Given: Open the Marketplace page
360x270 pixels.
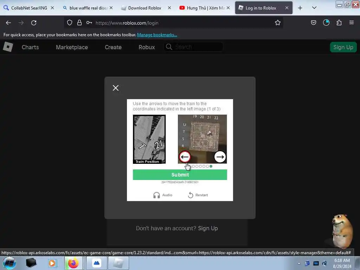Looking at the screenshot, I should (72, 47).
